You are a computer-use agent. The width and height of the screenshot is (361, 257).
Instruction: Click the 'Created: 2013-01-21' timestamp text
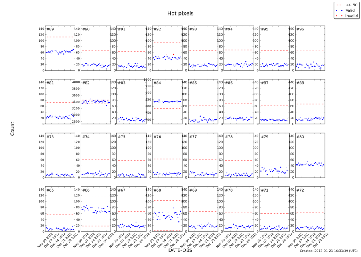[x=329, y=251]
